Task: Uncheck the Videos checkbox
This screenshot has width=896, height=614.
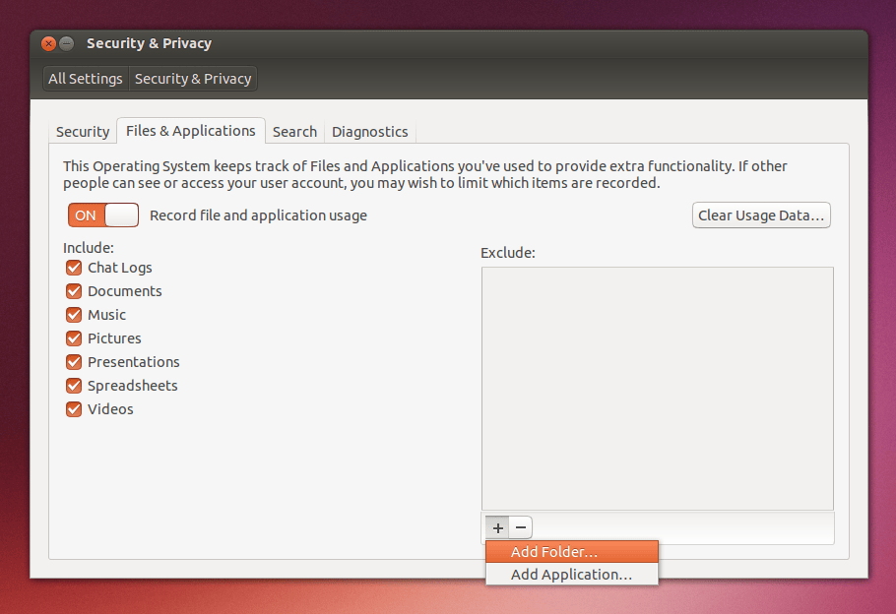Action: pos(74,409)
